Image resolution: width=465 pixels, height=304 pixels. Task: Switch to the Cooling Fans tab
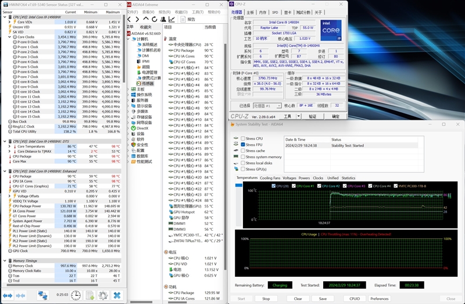[x=270, y=178]
